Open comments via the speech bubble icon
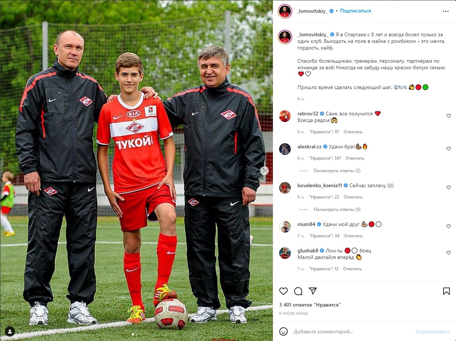Viewport: 456px width, 341px height. click(x=298, y=291)
